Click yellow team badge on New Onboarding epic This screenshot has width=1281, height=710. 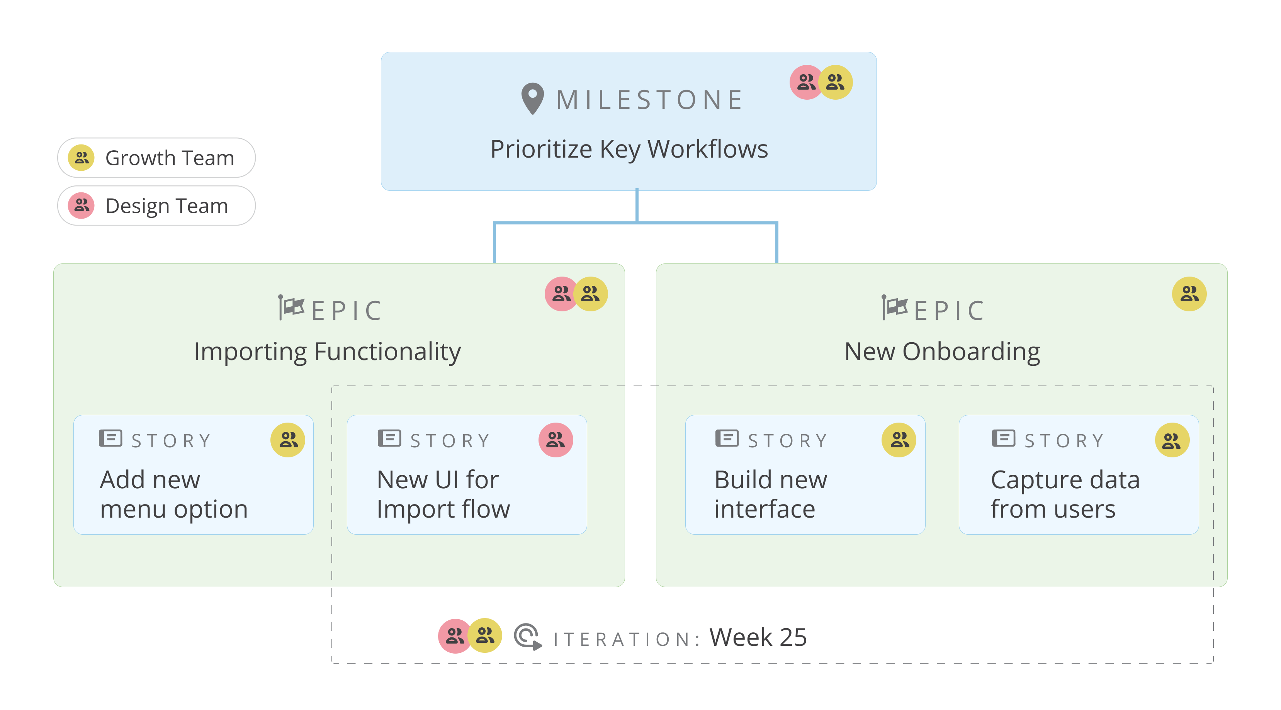click(x=1189, y=294)
